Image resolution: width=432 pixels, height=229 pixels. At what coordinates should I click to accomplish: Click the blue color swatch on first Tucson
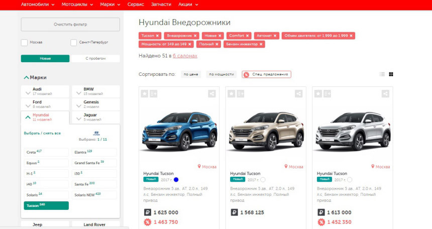[x=176, y=180]
